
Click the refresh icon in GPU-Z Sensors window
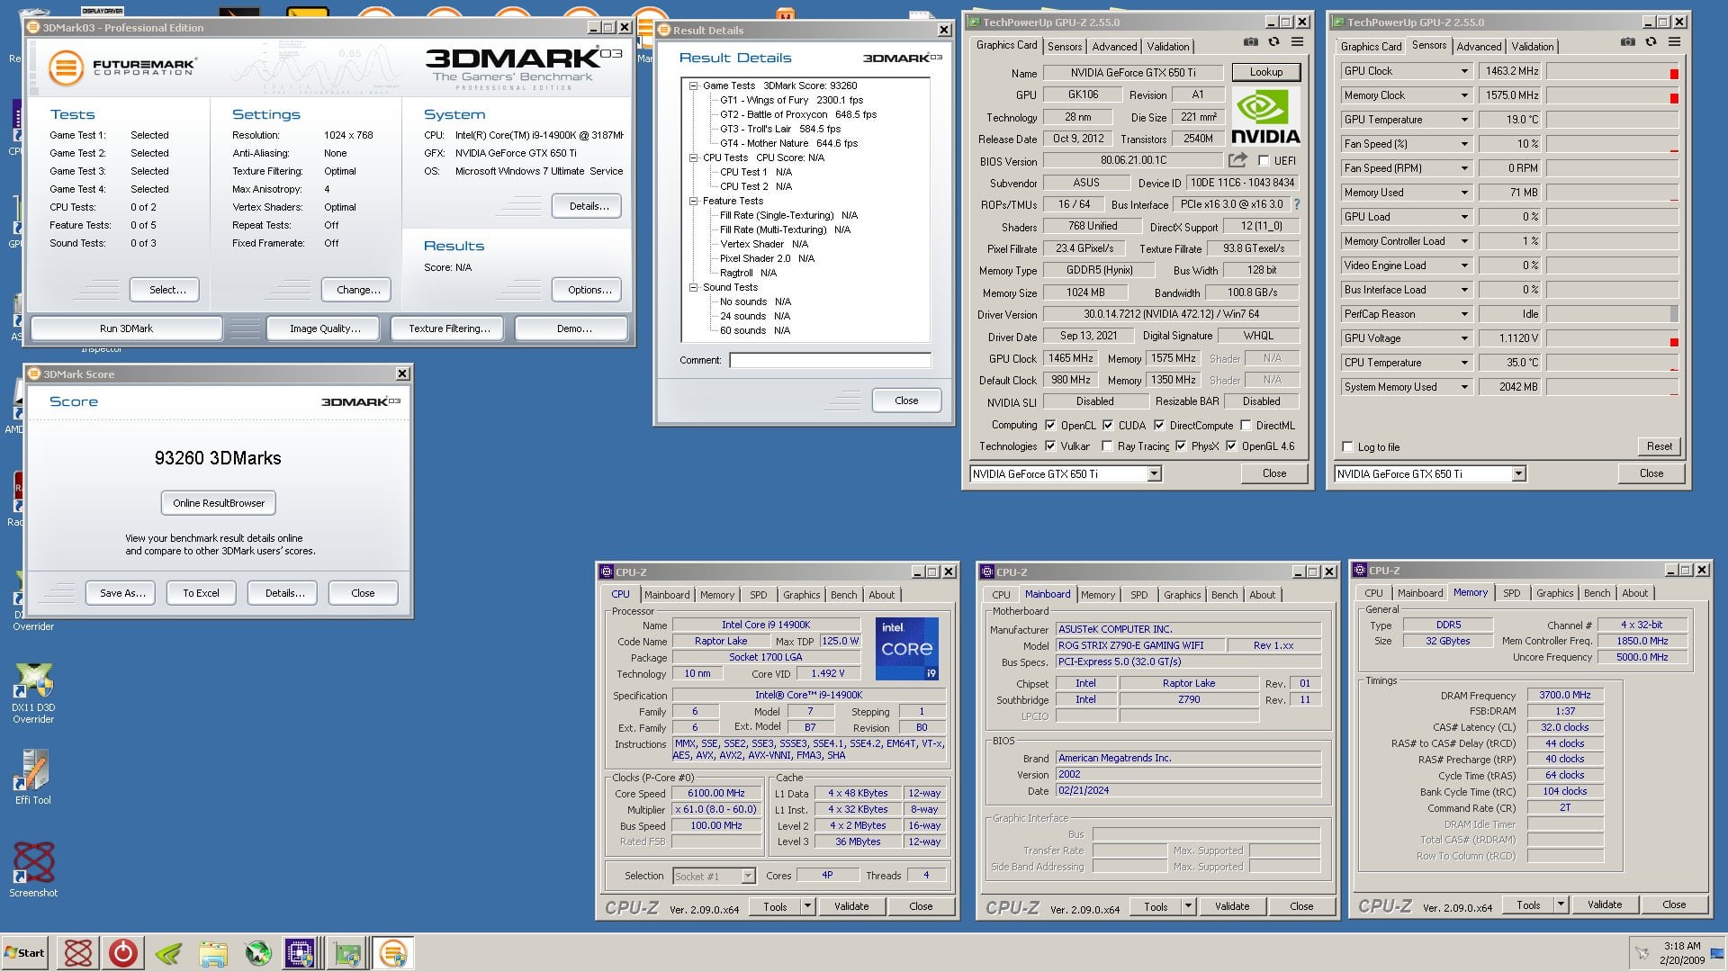coord(1651,42)
